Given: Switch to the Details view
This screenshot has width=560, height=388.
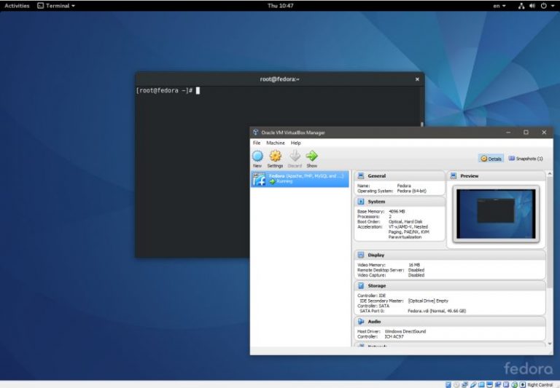Looking at the screenshot, I should pyautogui.click(x=491, y=158).
